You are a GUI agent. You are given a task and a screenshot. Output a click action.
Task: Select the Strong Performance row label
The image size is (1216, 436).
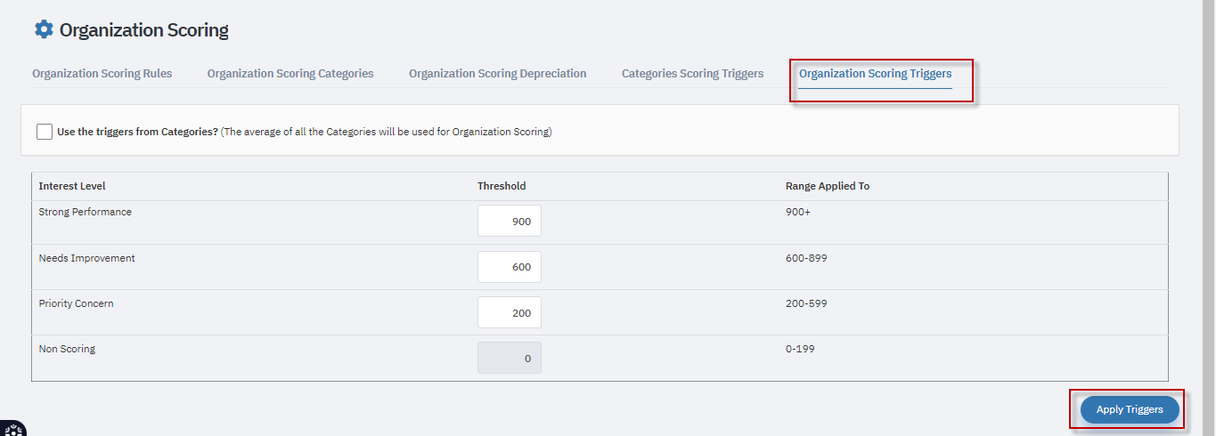[86, 213]
